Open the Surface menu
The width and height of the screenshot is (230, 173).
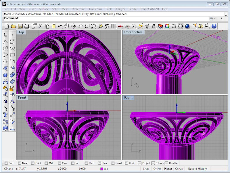click(44, 9)
